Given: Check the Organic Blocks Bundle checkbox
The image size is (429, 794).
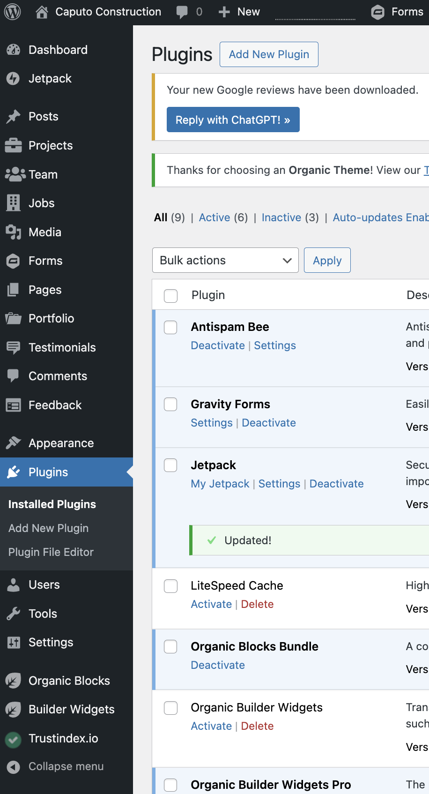Looking at the screenshot, I should [170, 647].
